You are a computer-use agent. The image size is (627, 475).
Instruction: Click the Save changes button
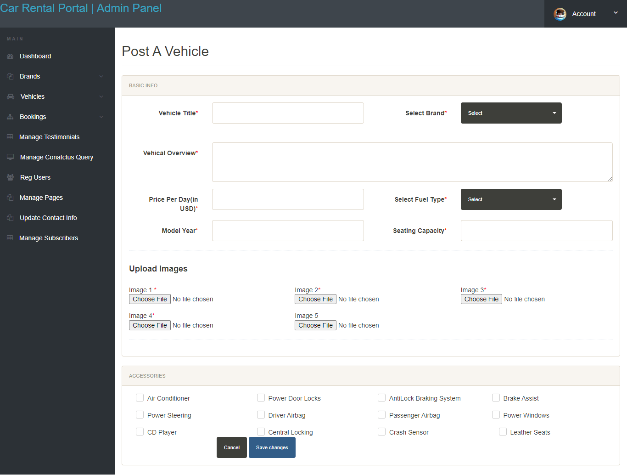click(272, 447)
